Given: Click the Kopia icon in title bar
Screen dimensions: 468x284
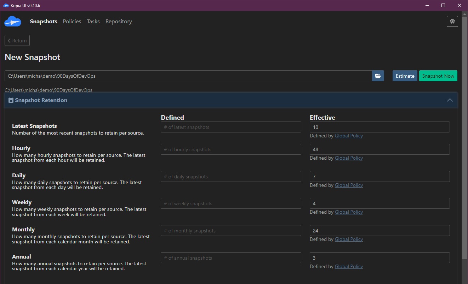Looking at the screenshot, I should (x=6, y=5).
